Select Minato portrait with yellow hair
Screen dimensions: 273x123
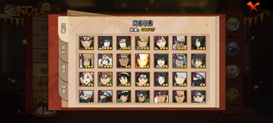[x=142, y=43]
